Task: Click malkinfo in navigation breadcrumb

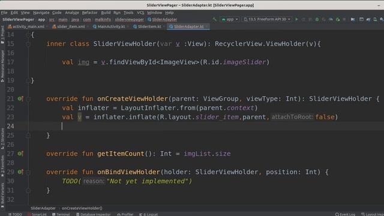Action: tap(103, 19)
